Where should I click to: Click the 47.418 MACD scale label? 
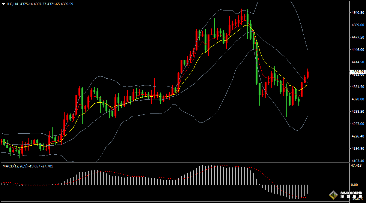pos(356,165)
